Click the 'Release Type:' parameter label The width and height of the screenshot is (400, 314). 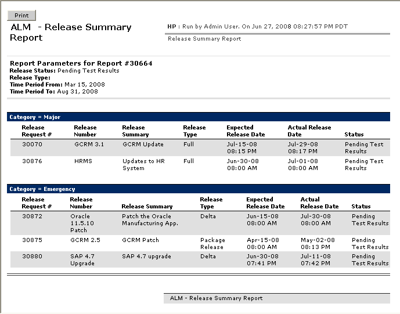(30, 78)
